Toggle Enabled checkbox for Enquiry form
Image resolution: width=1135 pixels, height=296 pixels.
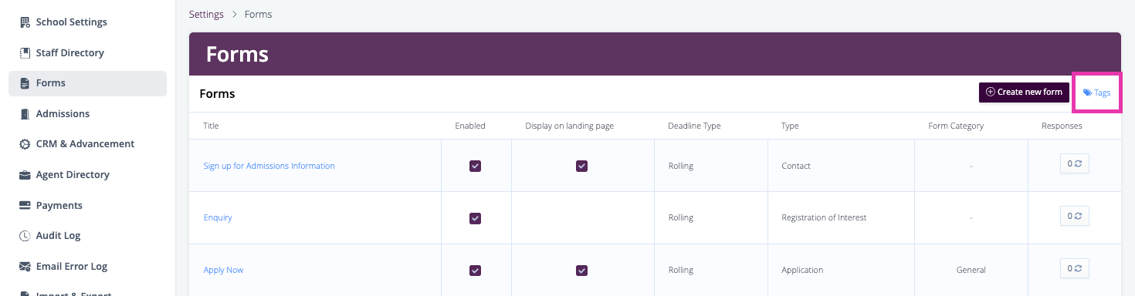[x=476, y=218]
